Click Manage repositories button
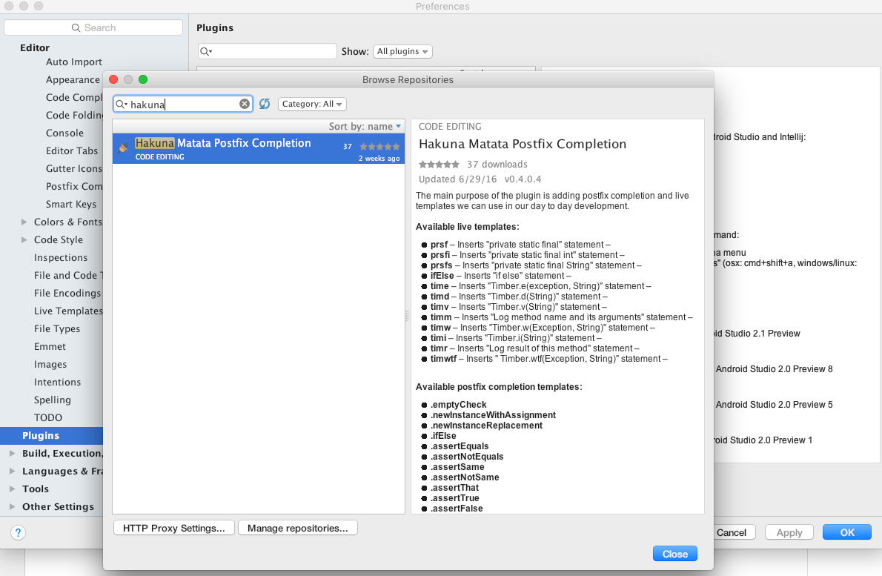 297,529
